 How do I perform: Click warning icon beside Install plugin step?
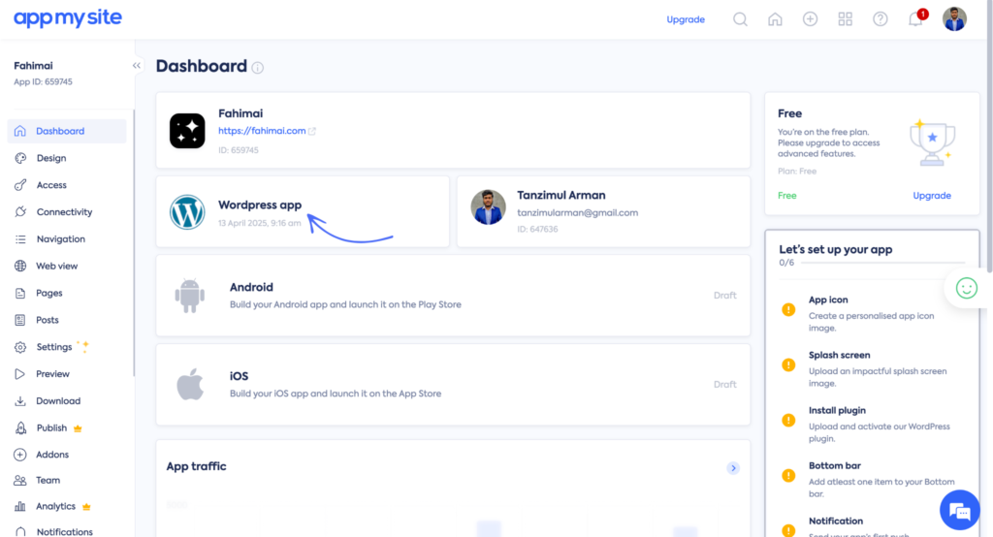[788, 420]
